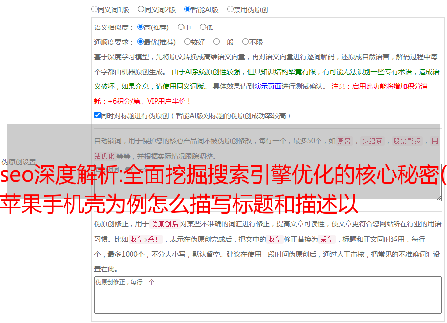The width and height of the screenshot is (447, 323).
Task: Open the 演示页面 link
Action: coord(268,86)
